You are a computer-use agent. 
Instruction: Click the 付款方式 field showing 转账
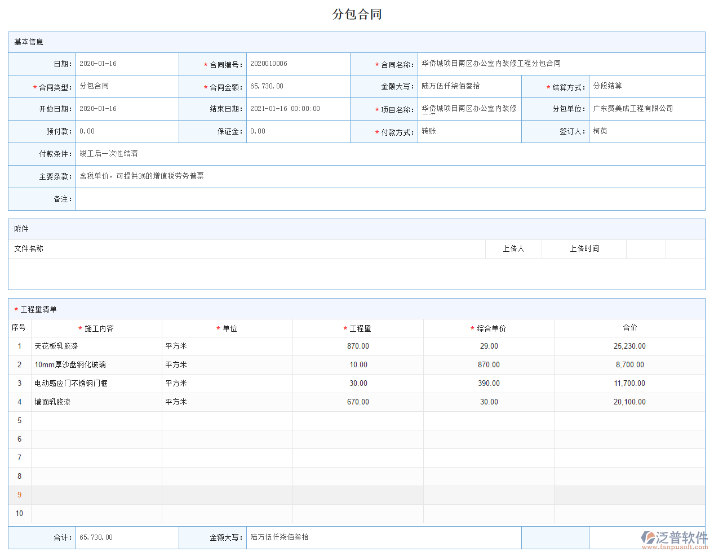coord(469,131)
